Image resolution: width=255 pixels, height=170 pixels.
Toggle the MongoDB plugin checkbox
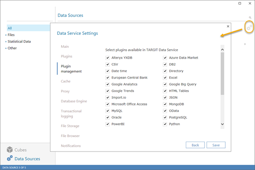165,104
